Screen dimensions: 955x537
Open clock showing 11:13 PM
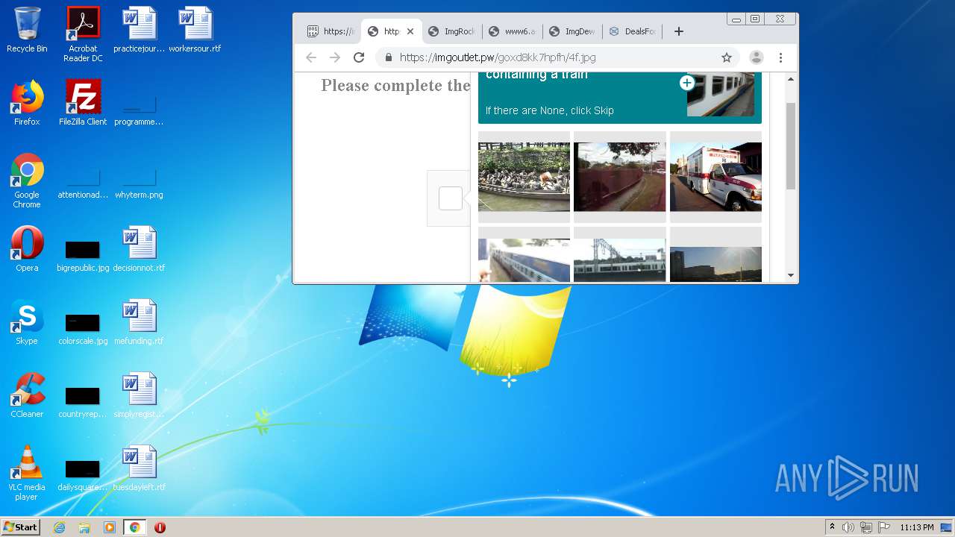[916, 527]
